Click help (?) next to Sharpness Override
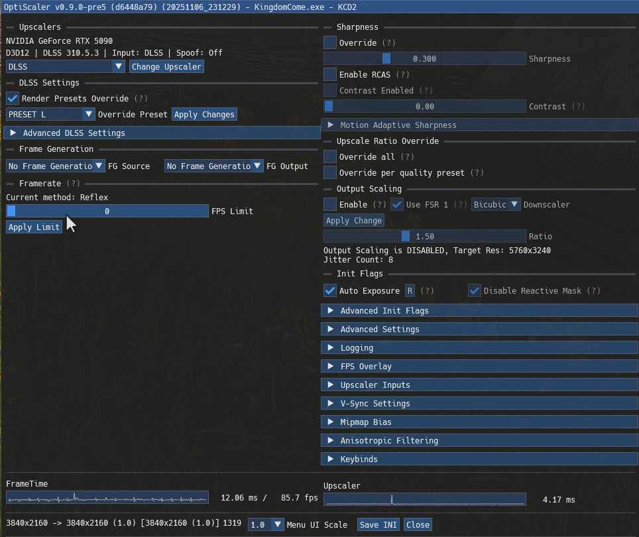Viewport: 639px width, 537px height. coord(389,42)
